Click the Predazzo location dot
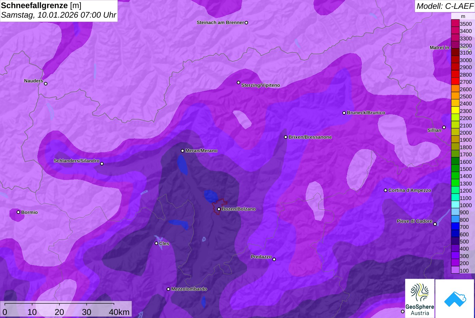This screenshot has height=318, width=475. coord(274,260)
